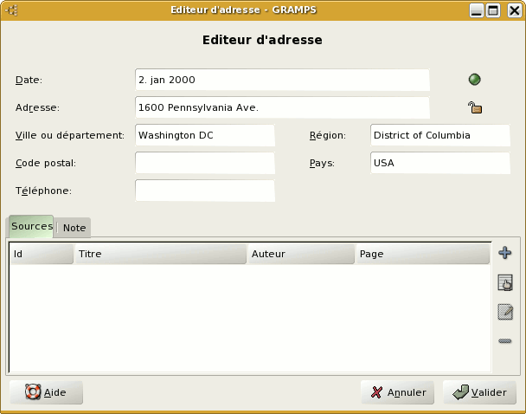
Task: Click the Annuler cancel button
Action: coord(397,392)
